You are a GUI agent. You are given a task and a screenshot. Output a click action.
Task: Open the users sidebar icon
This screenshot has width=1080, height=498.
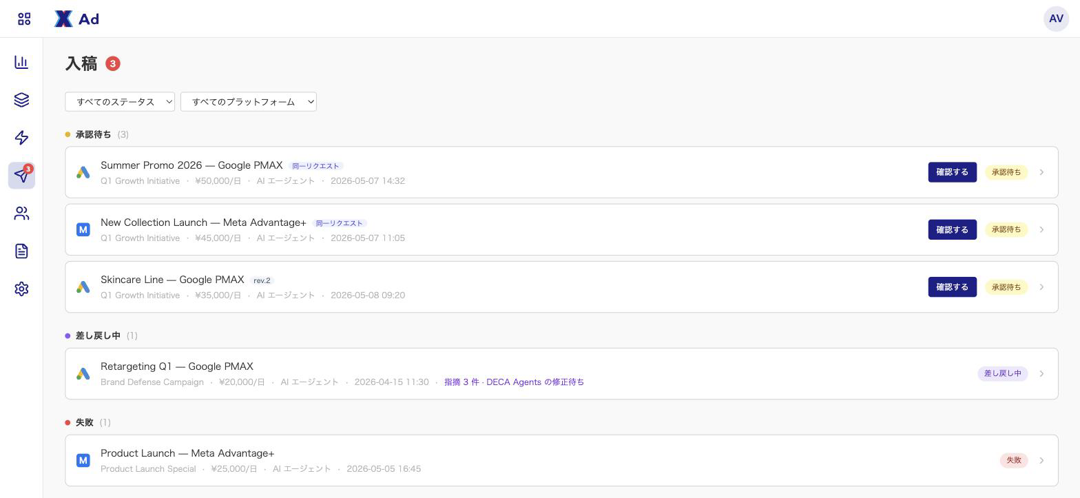(21, 214)
